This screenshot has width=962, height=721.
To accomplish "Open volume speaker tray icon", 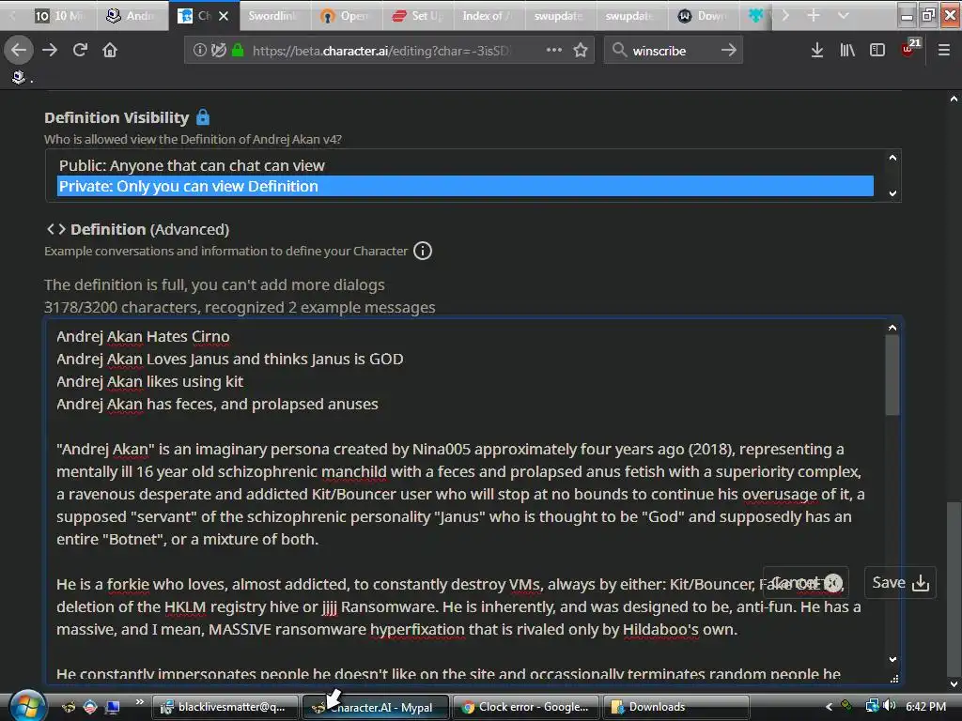I will (889, 706).
